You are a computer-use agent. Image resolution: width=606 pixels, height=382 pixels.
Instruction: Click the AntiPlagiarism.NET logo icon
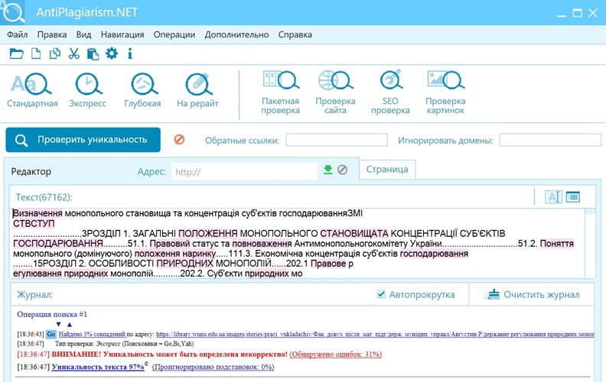click(x=13, y=12)
